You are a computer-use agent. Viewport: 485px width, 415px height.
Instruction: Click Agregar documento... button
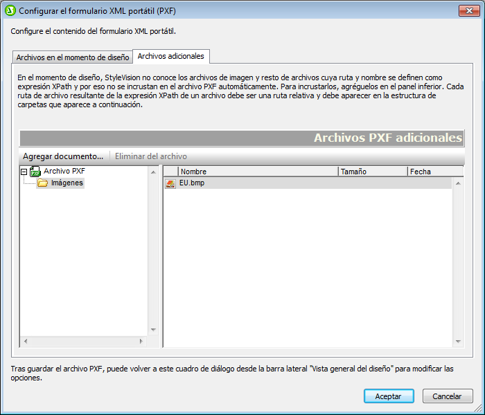(63, 156)
